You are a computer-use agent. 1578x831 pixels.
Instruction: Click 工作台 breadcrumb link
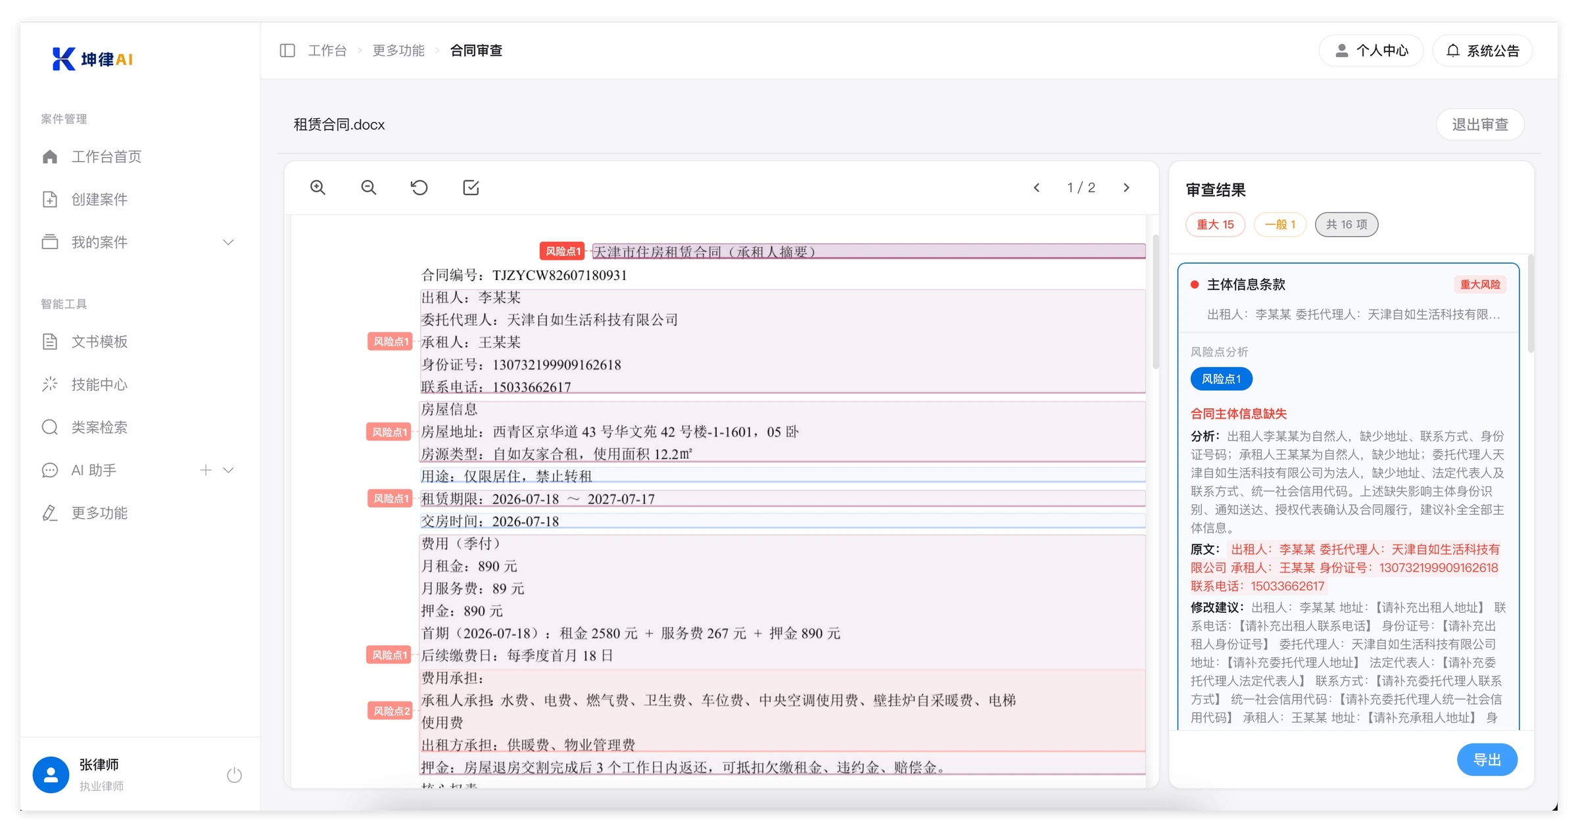(x=327, y=51)
